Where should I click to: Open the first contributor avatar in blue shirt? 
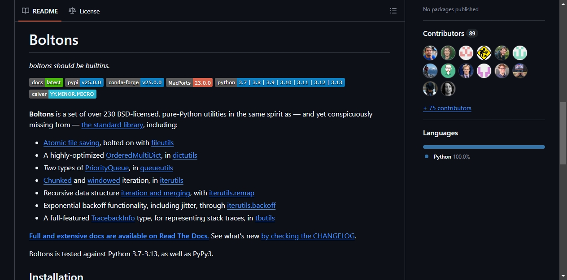(430, 53)
